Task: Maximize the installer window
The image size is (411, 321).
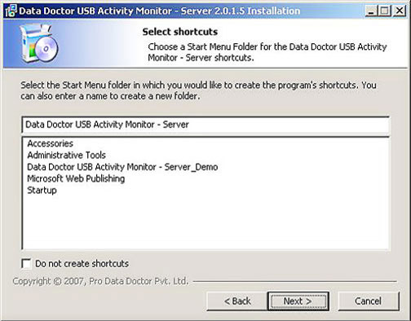Action: pos(385,11)
